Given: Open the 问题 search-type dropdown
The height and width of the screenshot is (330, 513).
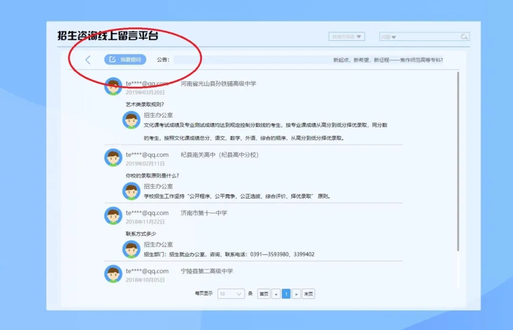Looking at the screenshot, I should click(389, 37).
